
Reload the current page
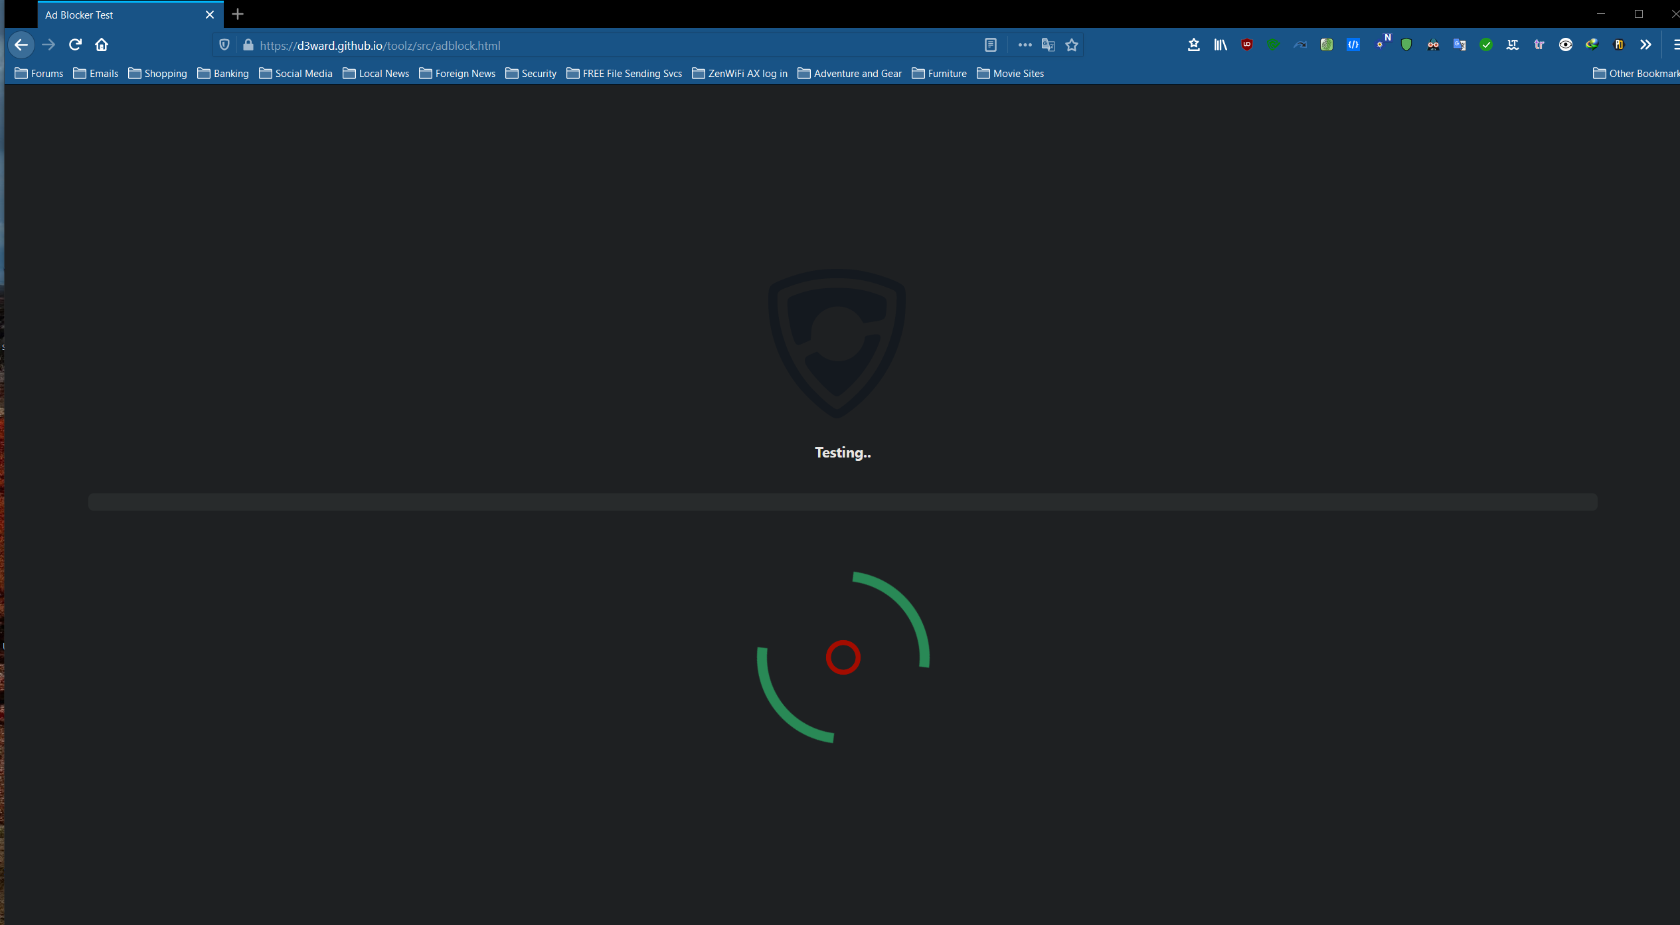[75, 45]
